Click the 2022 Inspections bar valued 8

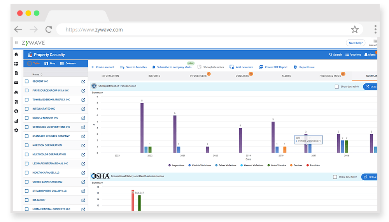(142, 128)
